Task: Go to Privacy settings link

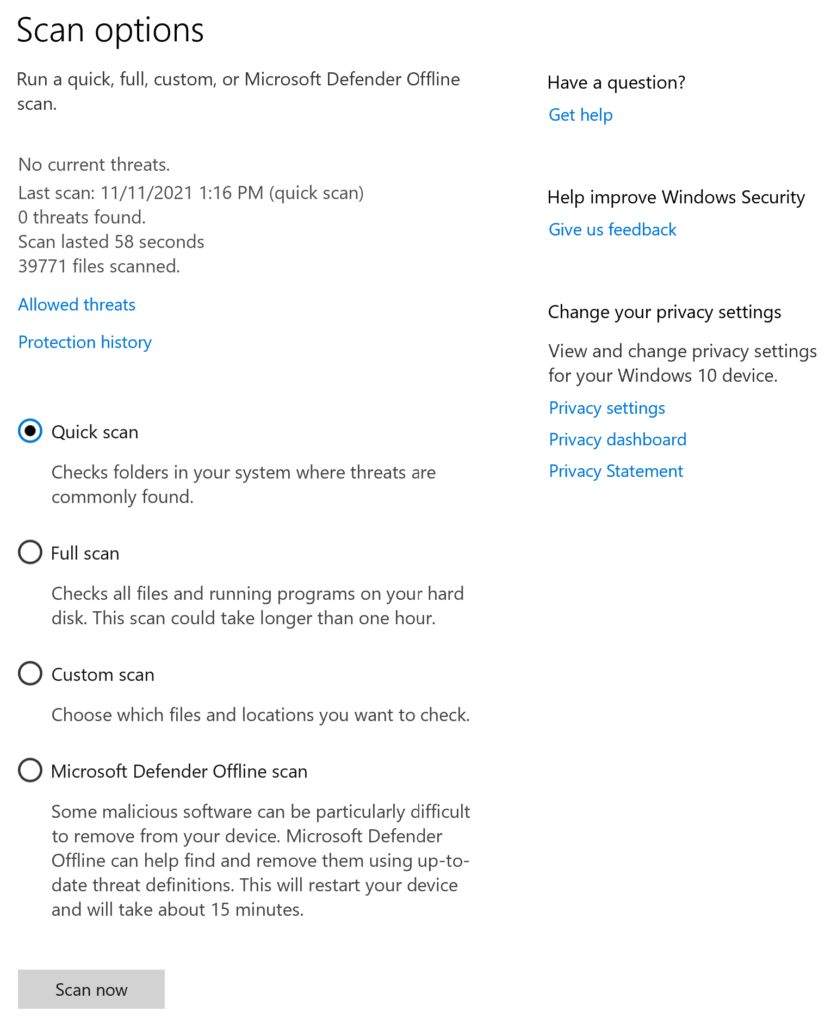Action: (607, 408)
